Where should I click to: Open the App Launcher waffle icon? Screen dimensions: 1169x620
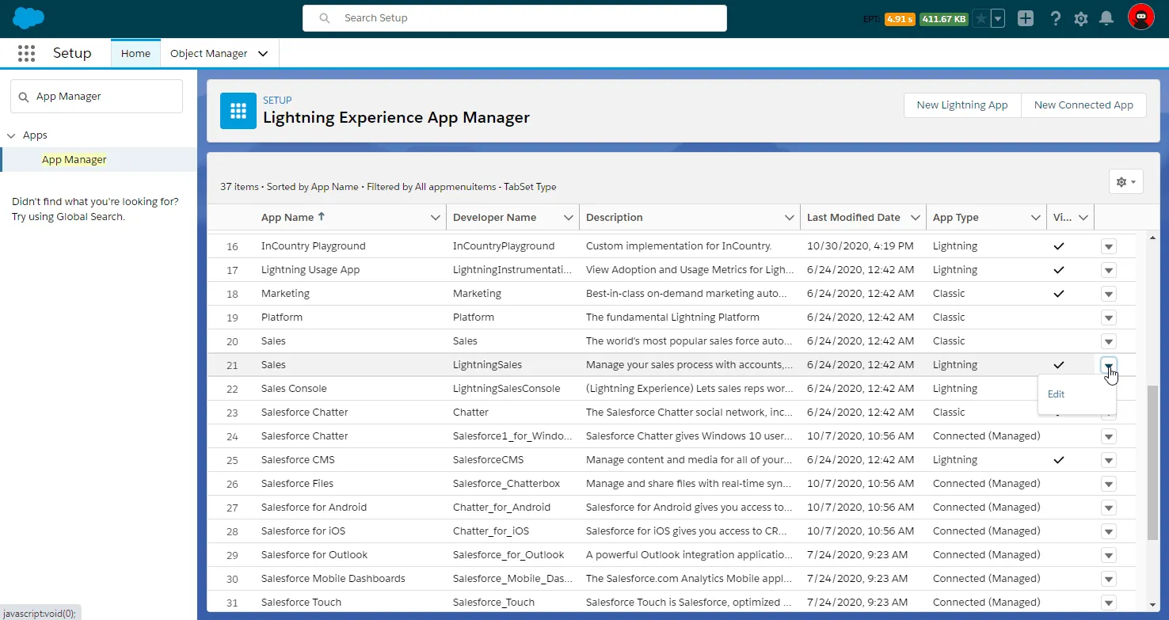(26, 53)
